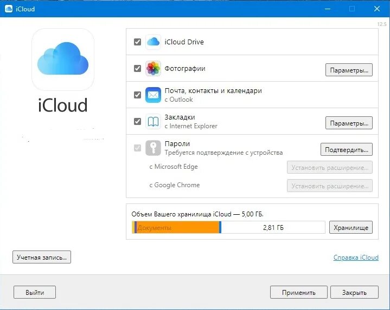Click the 'с Outlook' subtitle
The height and width of the screenshot is (310, 390).
(178, 100)
